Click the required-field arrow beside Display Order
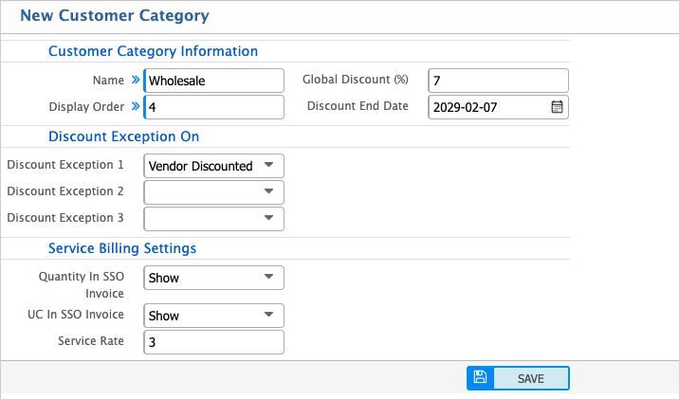 point(135,106)
